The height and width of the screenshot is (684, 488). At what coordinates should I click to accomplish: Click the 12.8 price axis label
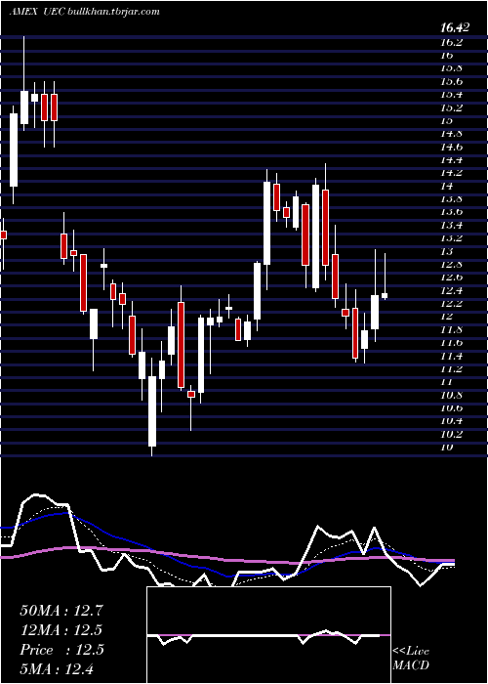click(450, 265)
